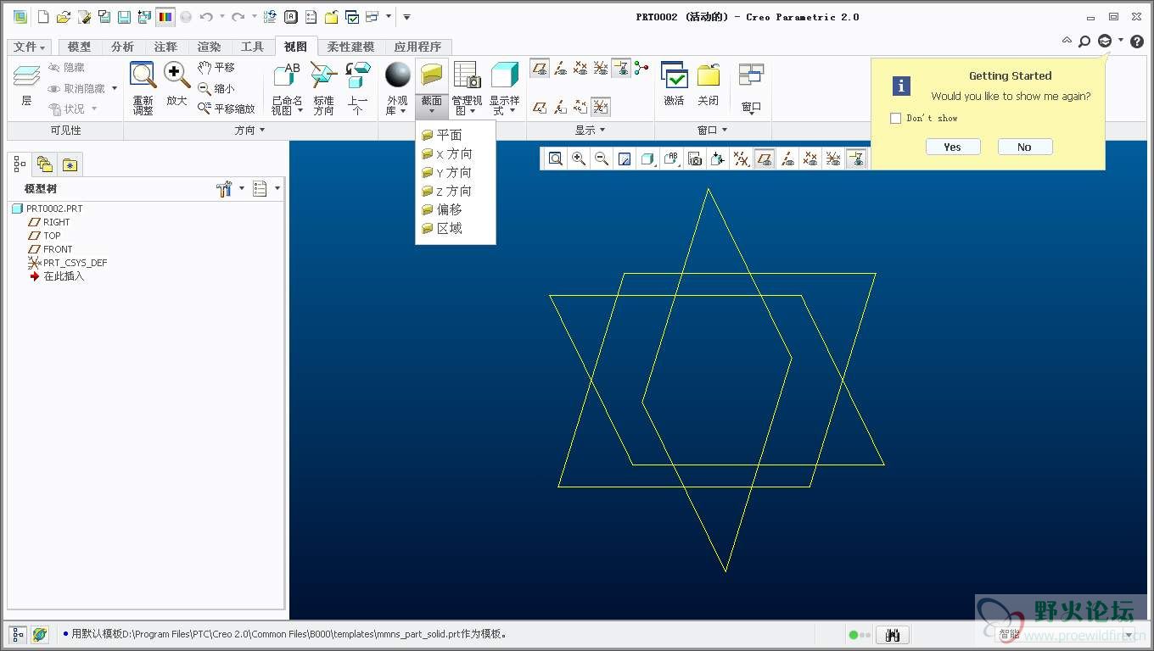Click the Pan Zoom (平移缩放) tool

pyautogui.click(x=226, y=108)
